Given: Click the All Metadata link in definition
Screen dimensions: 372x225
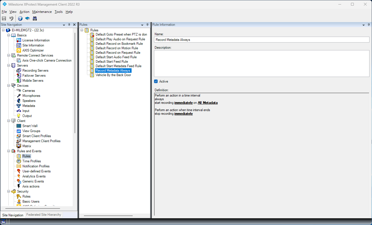Looking at the screenshot, I should pyautogui.click(x=208, y=103).
